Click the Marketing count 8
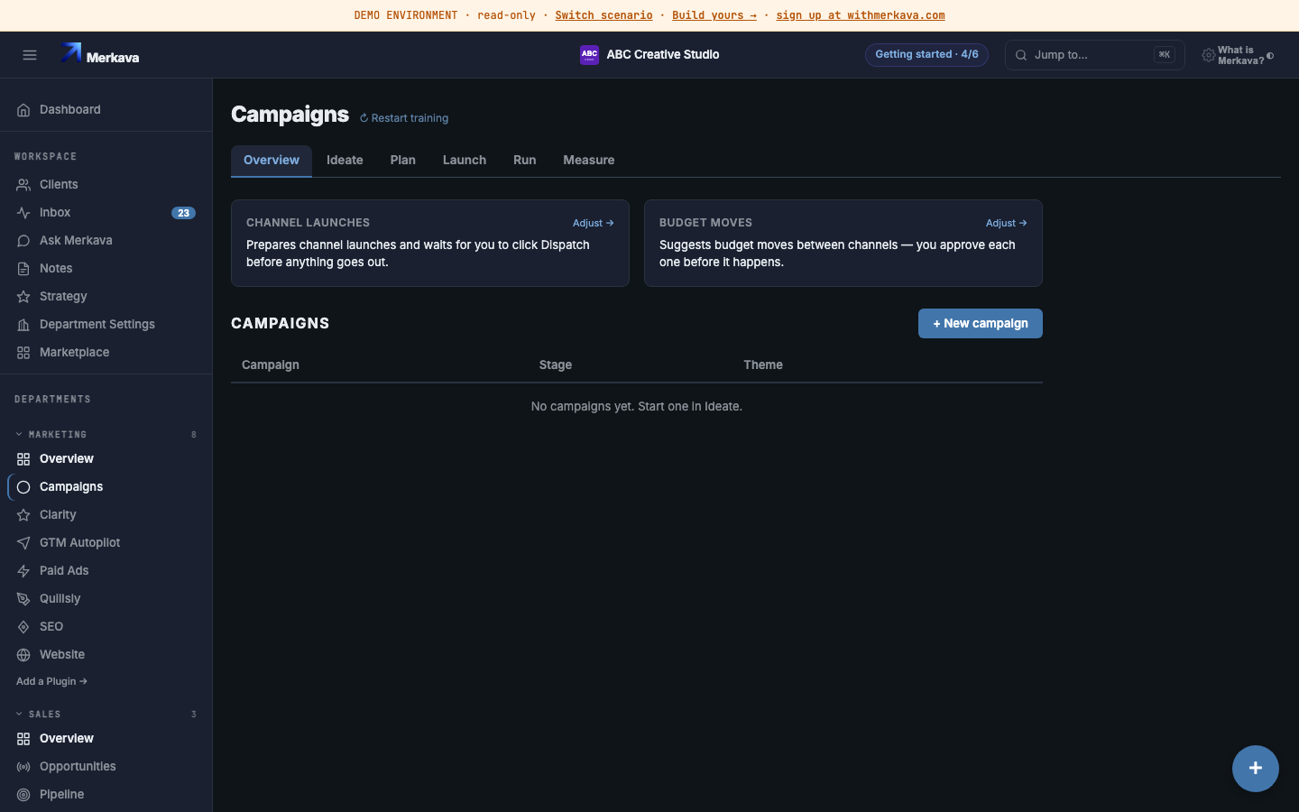 pos(194,435)
